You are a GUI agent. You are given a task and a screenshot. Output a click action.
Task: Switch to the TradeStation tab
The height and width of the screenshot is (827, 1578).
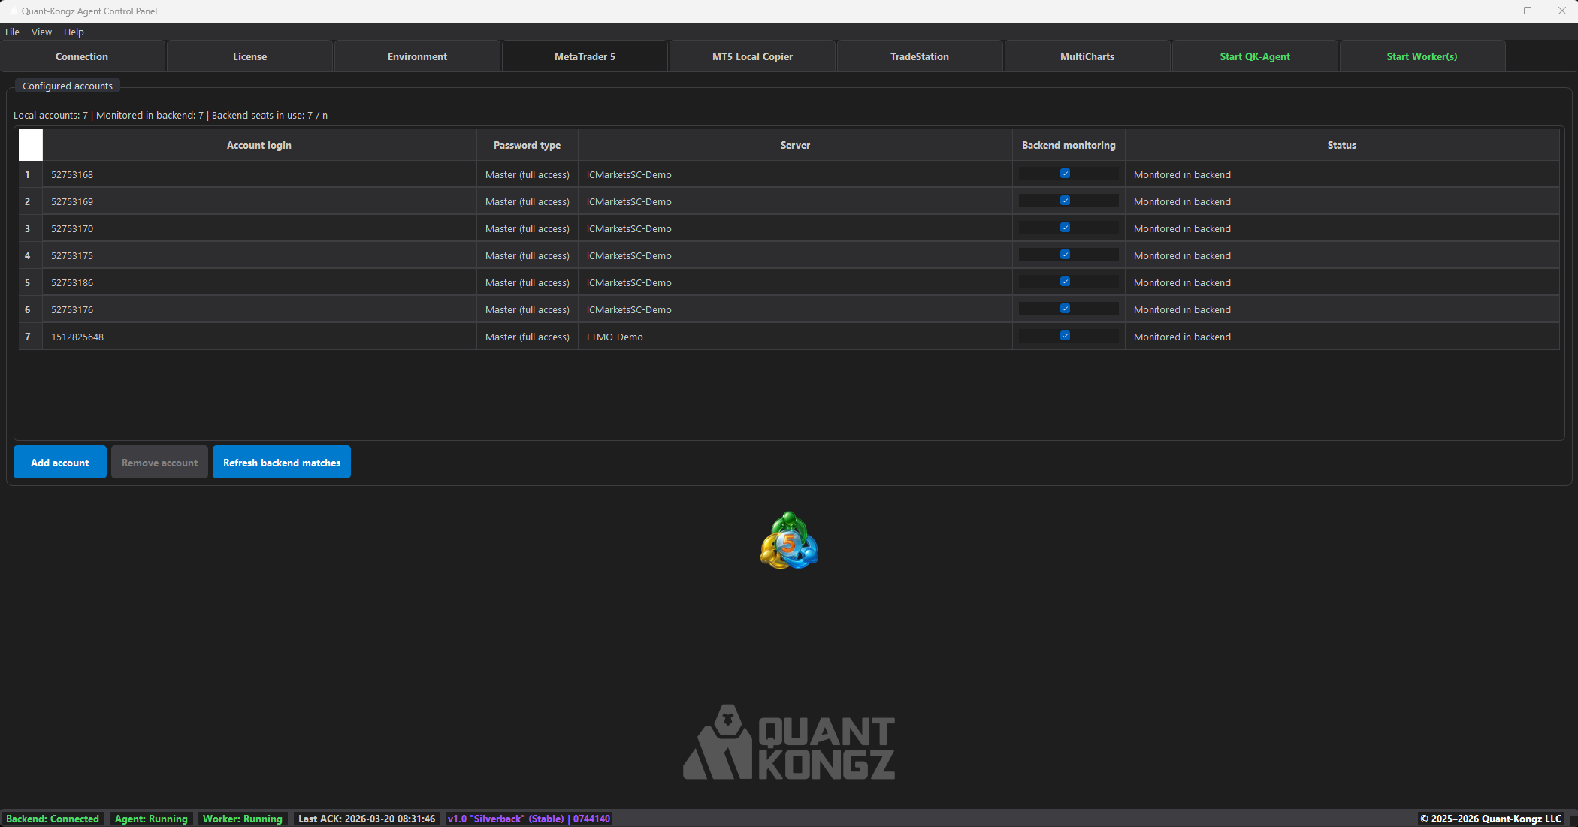tap(919, 56)
